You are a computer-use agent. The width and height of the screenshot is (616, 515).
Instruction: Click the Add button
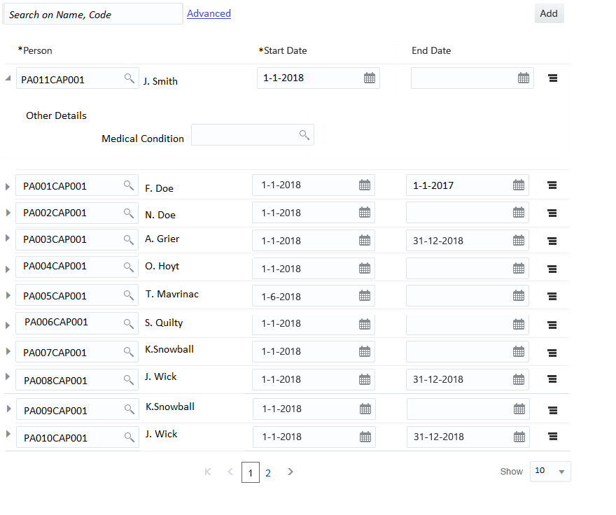point(549,13)
